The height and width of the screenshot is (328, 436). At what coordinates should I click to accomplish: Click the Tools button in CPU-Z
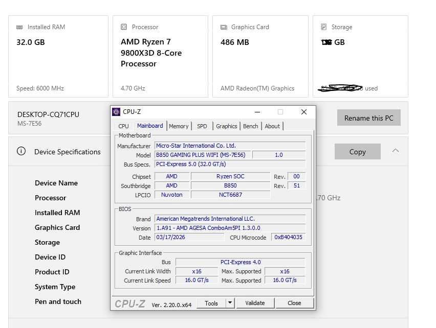(211, 303)
